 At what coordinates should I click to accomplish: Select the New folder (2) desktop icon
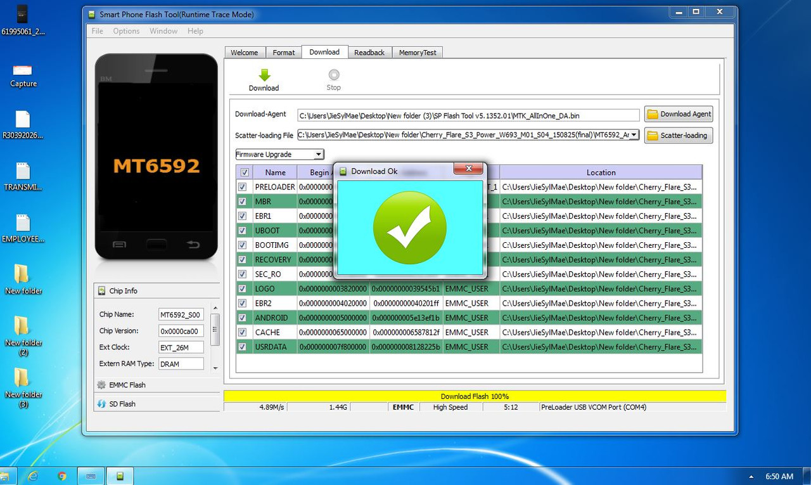pyautogui.click(x=23, y=336)
